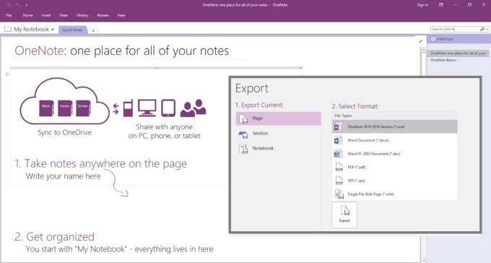Click the Sync to OneDrive cloud image
This screenshot has height=263, width=491.
pos(65,102)
